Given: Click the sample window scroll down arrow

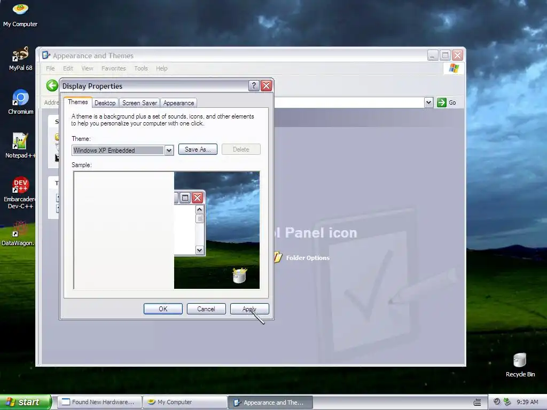Looking at the screenshot, I should [200, 250].
